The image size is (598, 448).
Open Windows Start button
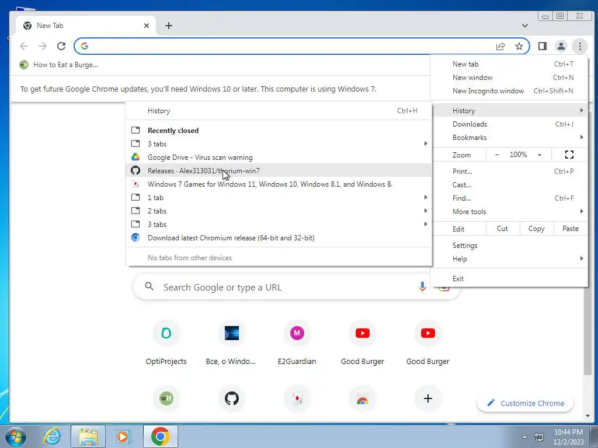(16, 436)
